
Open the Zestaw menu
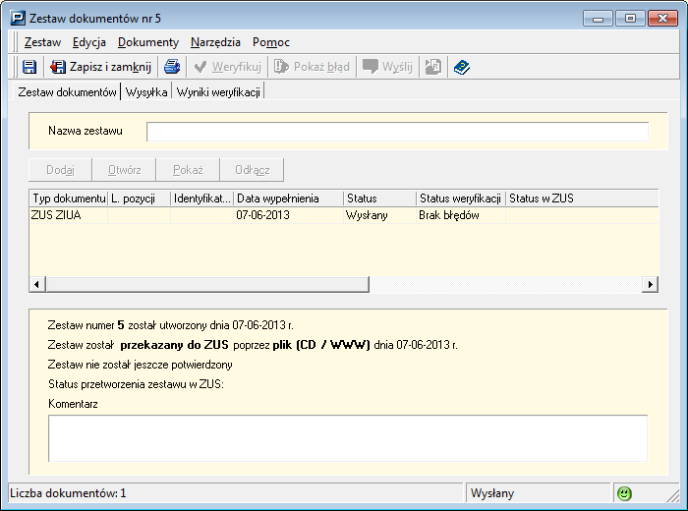coord(42,42)
